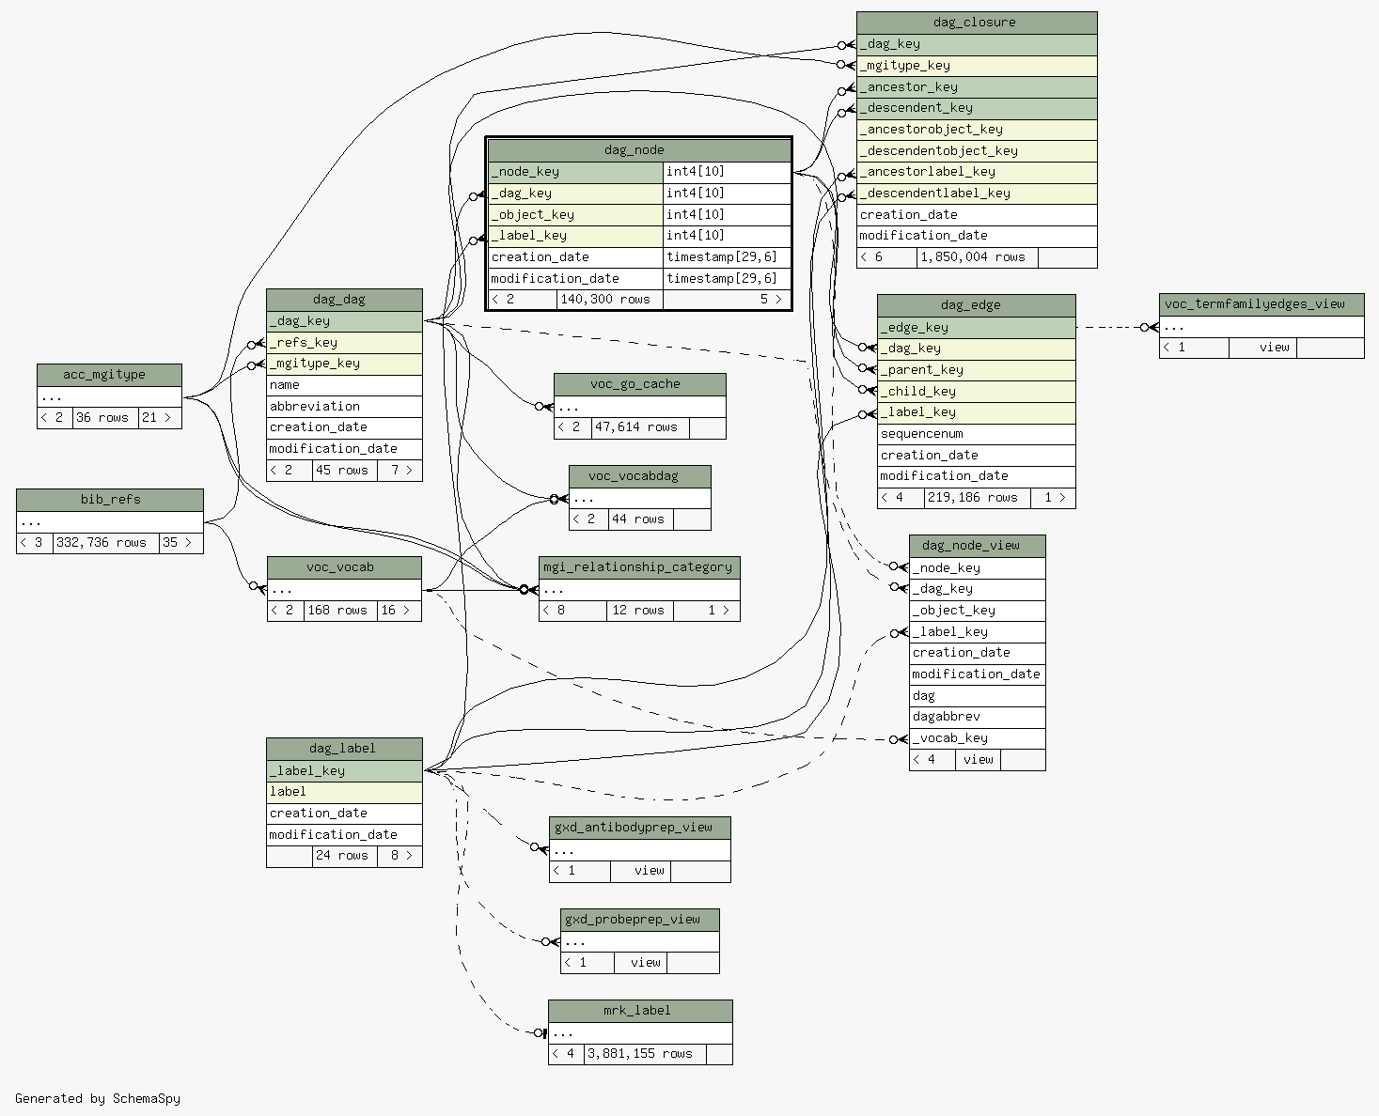The height and width of the screenshot is (1116, 1379).
Task: Click 168 rows in voc_vocab
Action: point(341,611)
